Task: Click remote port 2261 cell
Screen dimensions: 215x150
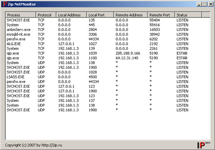Action: coord(153,49)
